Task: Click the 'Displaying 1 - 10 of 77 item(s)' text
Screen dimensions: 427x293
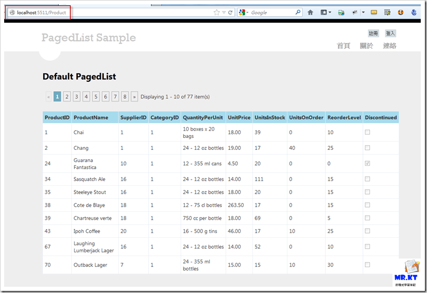Action: 175,97
